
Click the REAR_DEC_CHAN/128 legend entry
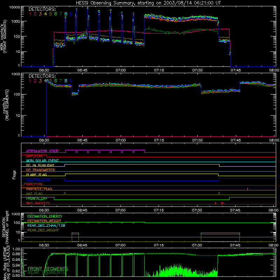(46, 226)
